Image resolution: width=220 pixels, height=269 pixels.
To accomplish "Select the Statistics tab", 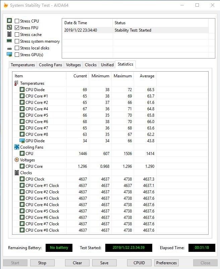I will coord(125,64).
